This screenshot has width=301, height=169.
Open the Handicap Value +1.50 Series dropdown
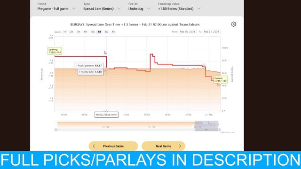[179, 8]
